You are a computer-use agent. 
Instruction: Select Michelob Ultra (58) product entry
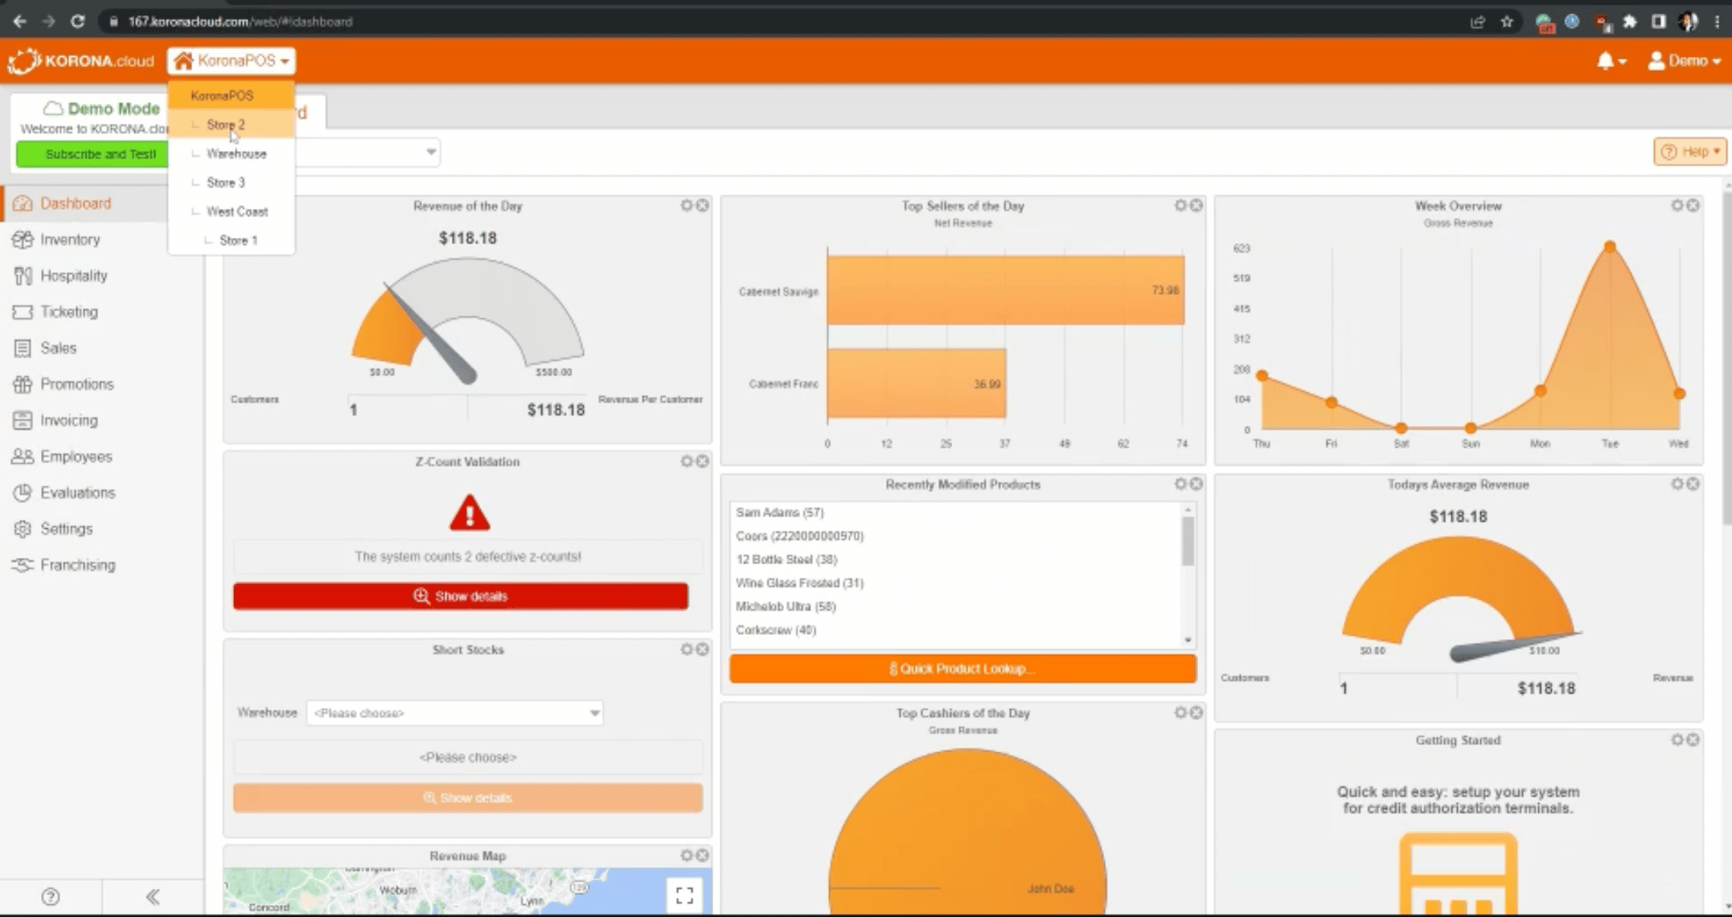click(786, 607)
